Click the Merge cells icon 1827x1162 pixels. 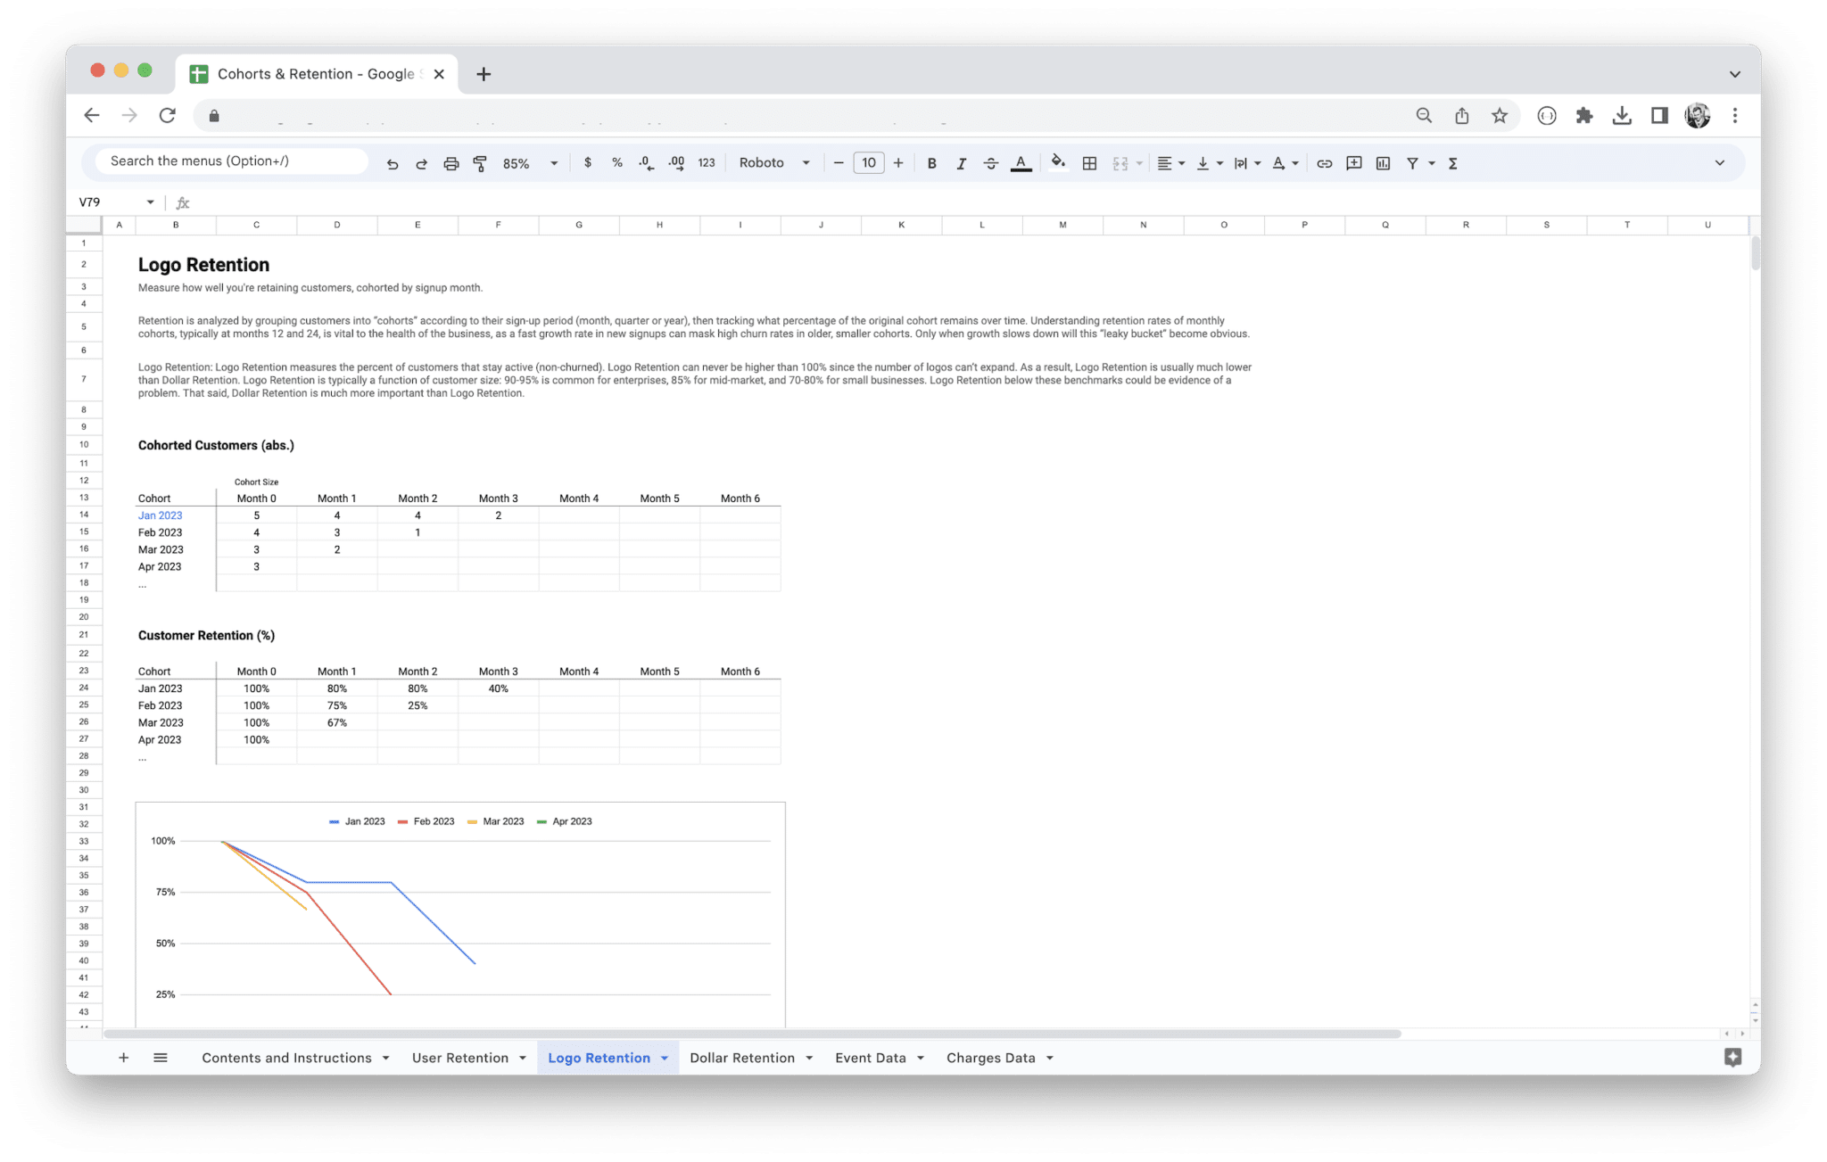(x=1120, y=163)
